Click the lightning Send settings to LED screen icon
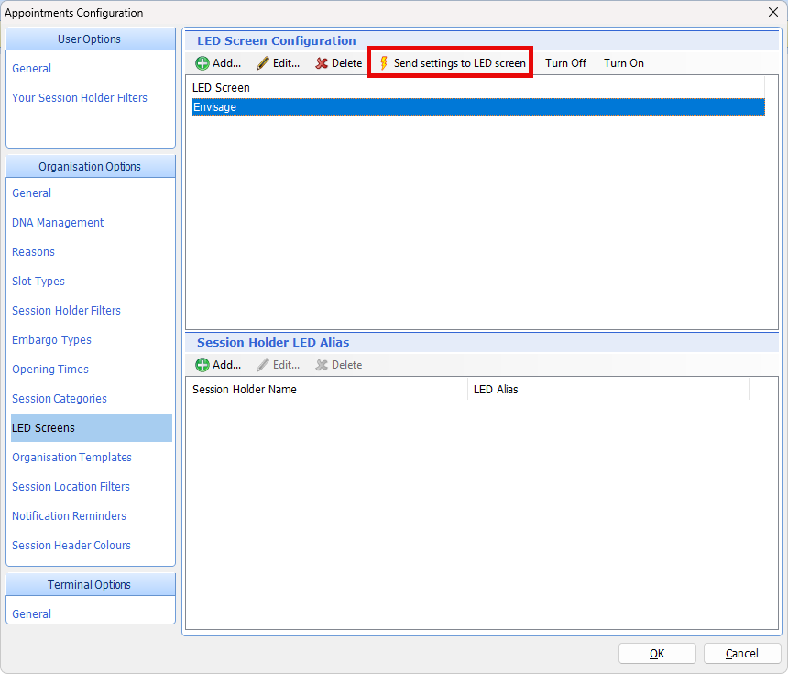Image resolution: width=788 pixels, height=674 pixels. click(384, 63)
